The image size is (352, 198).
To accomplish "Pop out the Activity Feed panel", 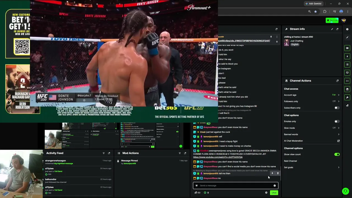I will tap(109, 153).
